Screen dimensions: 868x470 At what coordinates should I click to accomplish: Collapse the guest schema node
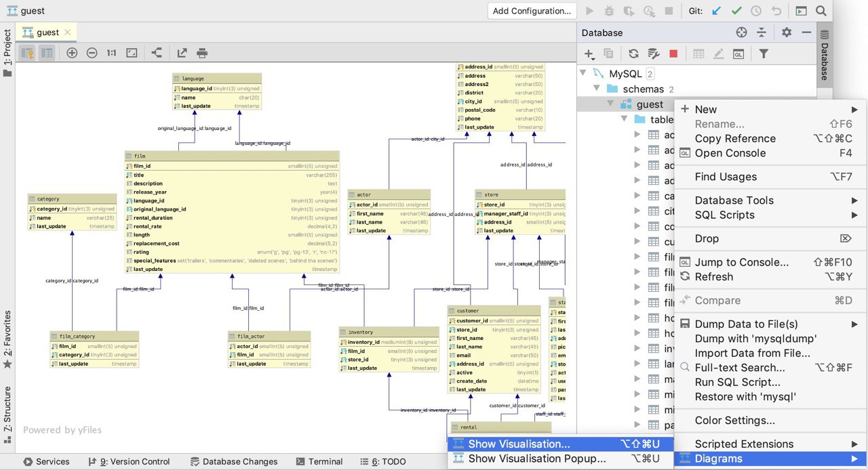[610, 104]
